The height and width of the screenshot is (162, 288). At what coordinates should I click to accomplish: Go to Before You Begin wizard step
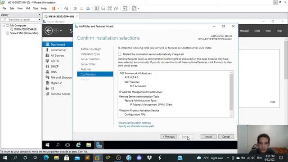pyautogui.click(x=91, y=49)
